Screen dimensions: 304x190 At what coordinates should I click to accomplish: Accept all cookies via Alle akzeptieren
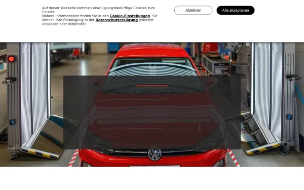coord(236,10)
